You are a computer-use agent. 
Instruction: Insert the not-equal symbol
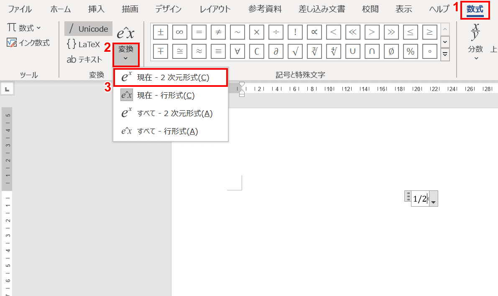click(x=218, y=32)
